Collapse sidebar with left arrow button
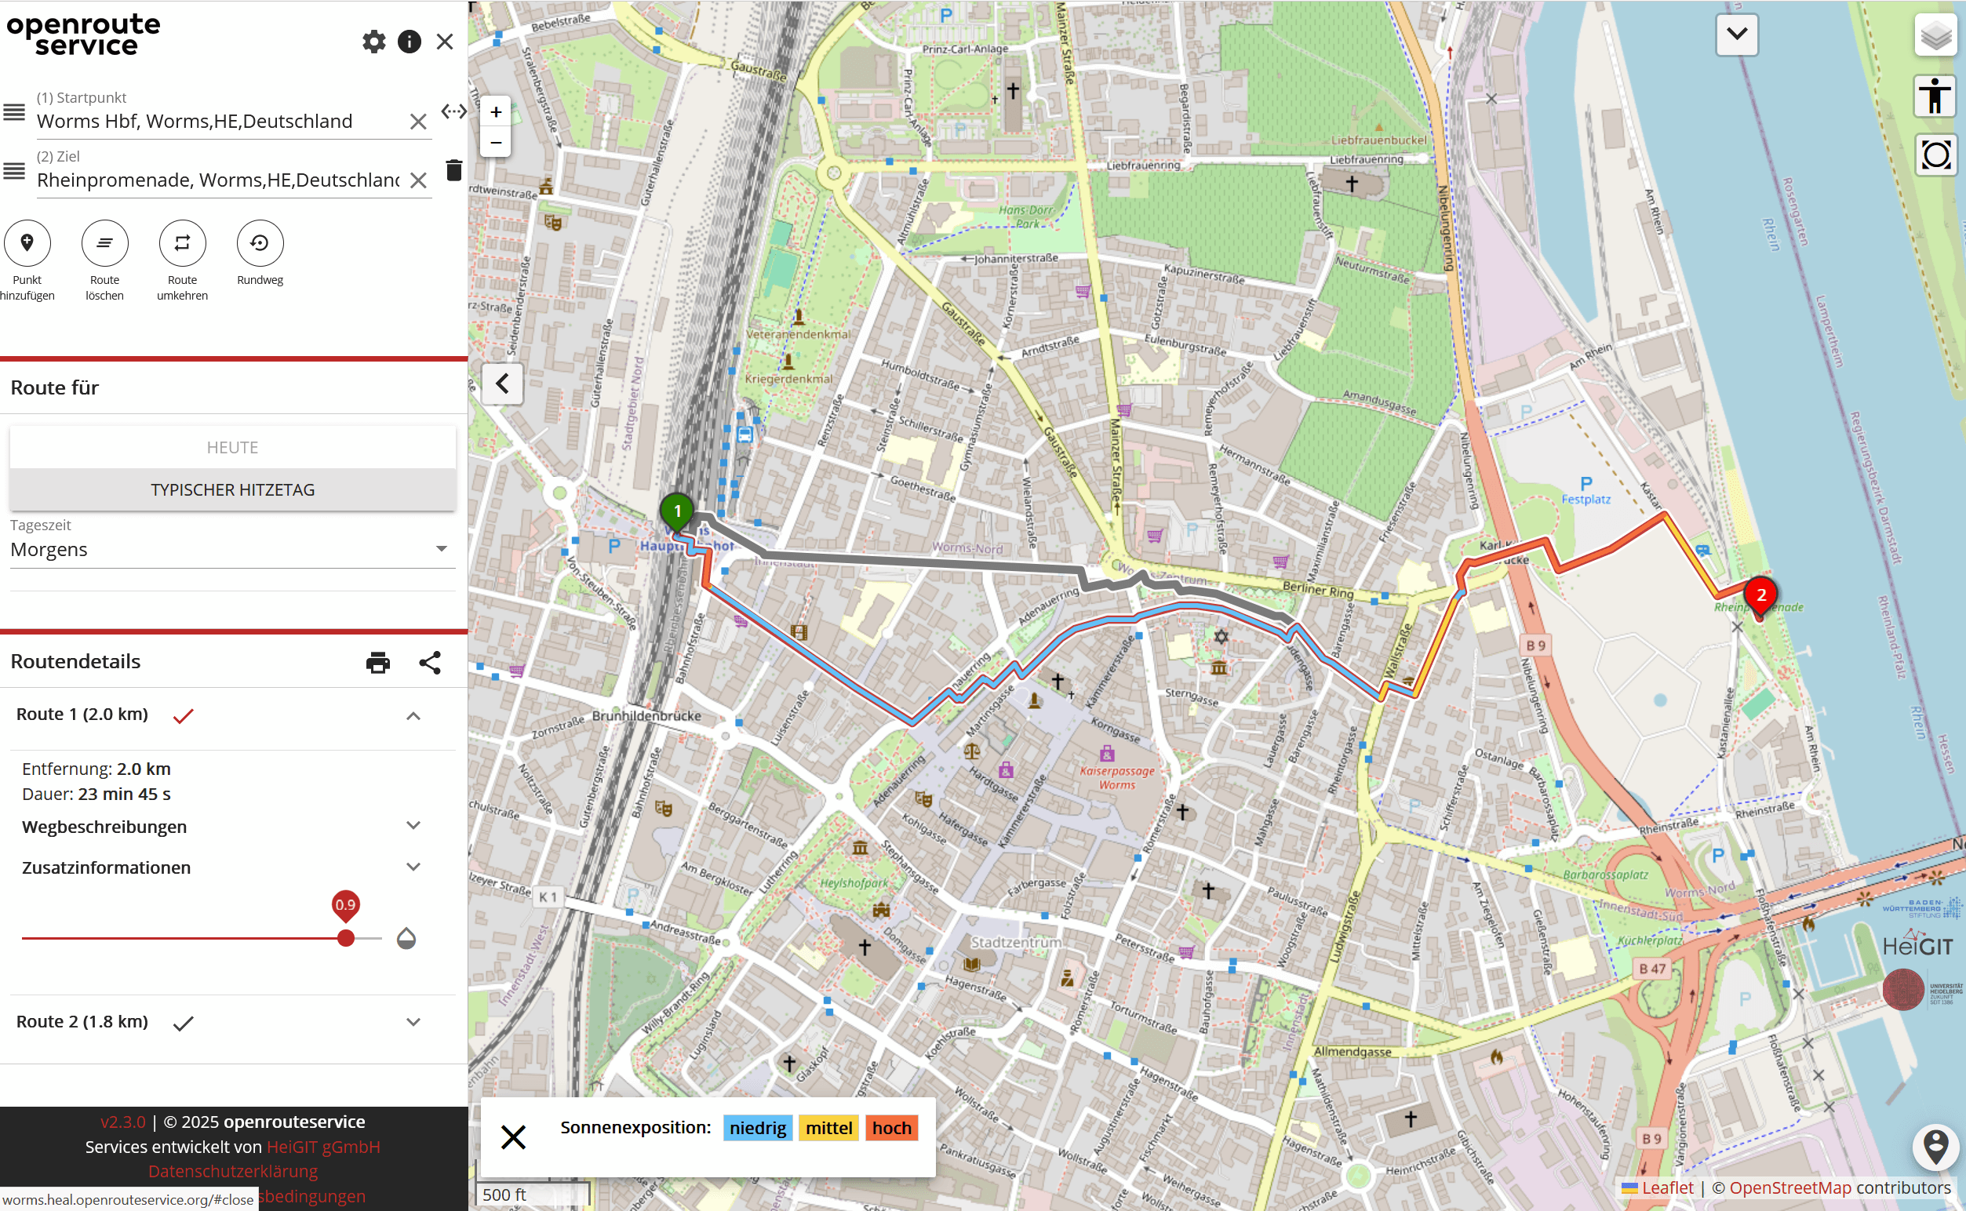The height and width of the screenshot is (1211, 1966). click(502, 384)
